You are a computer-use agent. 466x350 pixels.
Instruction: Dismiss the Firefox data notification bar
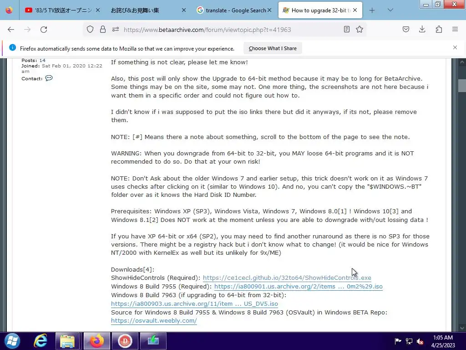455,47
